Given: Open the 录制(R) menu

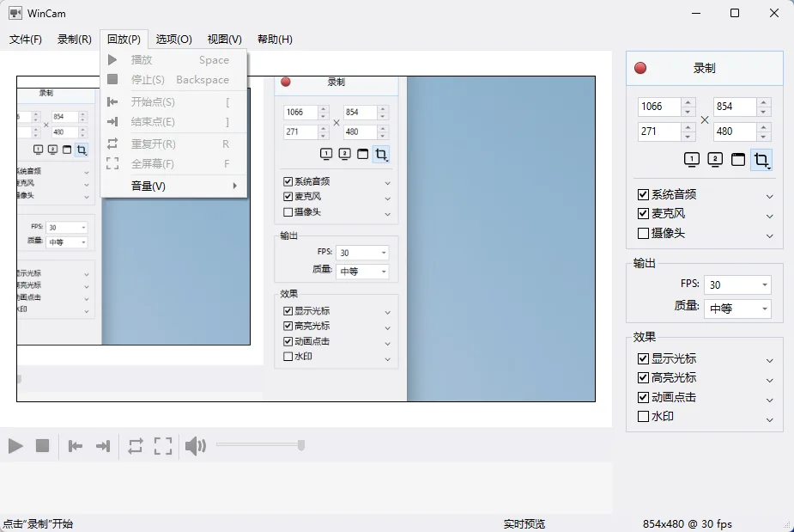Looking at the screenshot, I should (x=75, y=39).
